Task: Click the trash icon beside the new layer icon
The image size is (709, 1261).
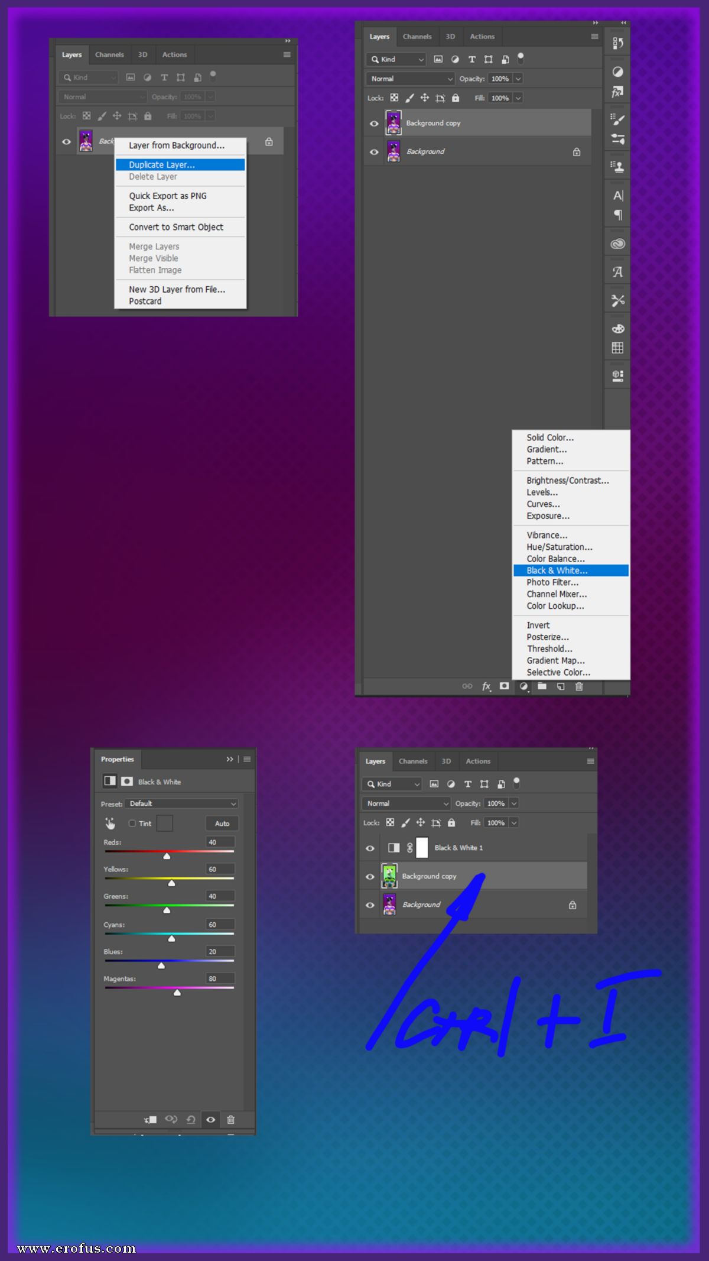Action: [x=579, y=686]
